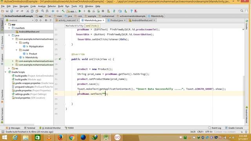
Task: Expand the res folder
Action: pyautogui.click(x=9, y=69)
